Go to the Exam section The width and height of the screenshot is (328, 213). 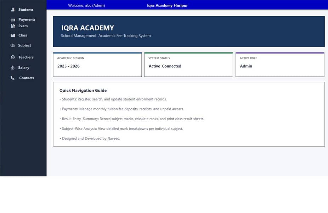pyautogui.click(x=23, y=26)
